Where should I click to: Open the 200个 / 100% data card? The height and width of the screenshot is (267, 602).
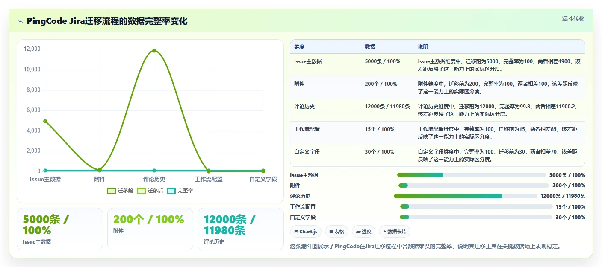pos(150,229)
